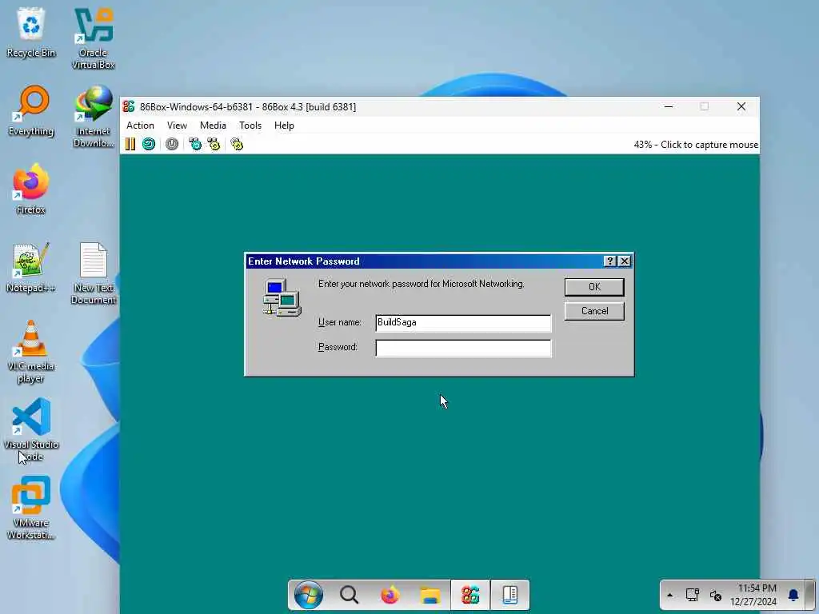Open the Start menu orb
819x614 pixels.
tap(308, 595)
